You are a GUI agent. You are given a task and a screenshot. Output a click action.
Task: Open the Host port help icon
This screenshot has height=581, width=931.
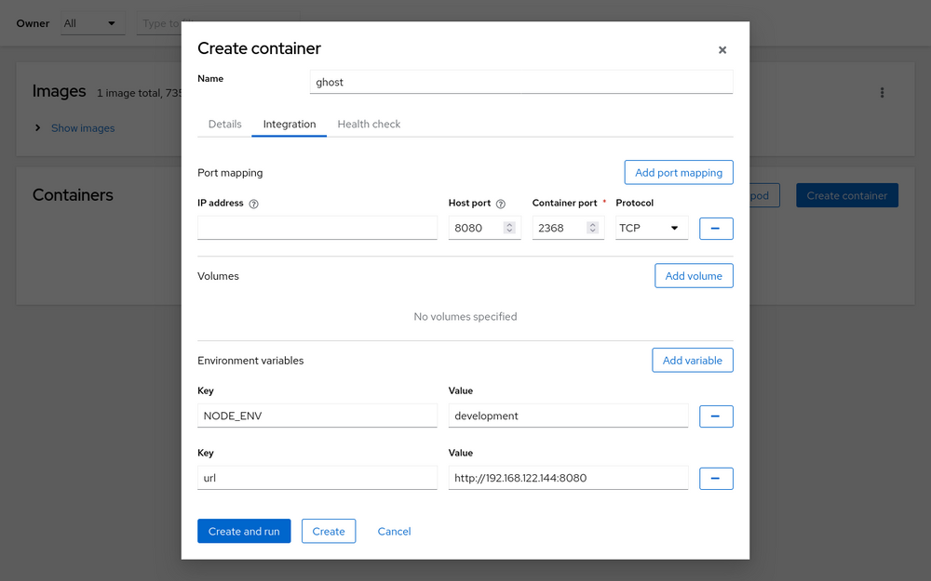tap(502, 203)
